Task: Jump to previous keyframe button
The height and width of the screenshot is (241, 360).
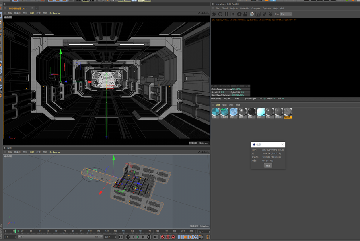Action: [128, 237]
